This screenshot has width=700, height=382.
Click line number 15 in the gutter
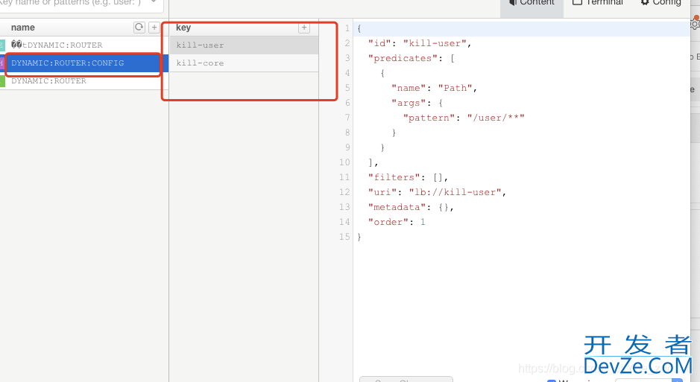click(344, 237)
